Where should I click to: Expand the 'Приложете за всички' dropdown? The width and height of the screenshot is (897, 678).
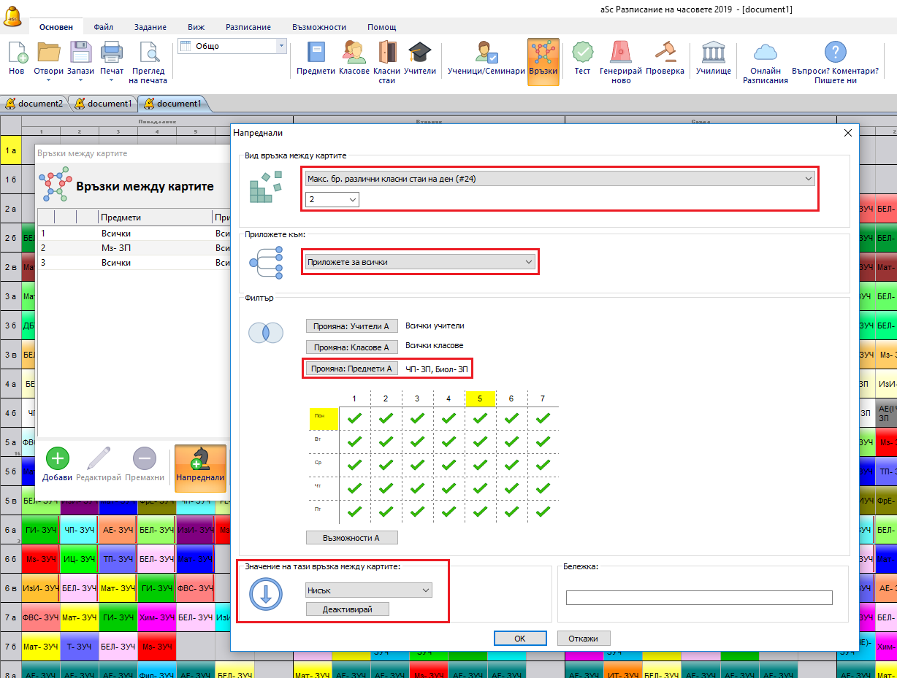pyautogui.click(x=420, y=261)
